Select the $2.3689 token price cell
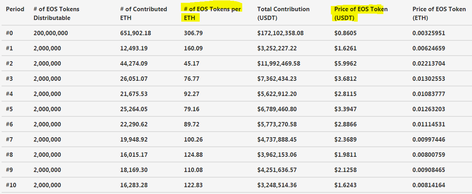 pyautogui.click(x=345, y=140)
